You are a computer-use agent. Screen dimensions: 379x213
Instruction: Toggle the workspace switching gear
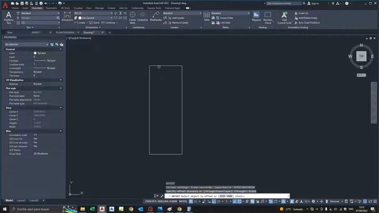(x=313, y=201)
